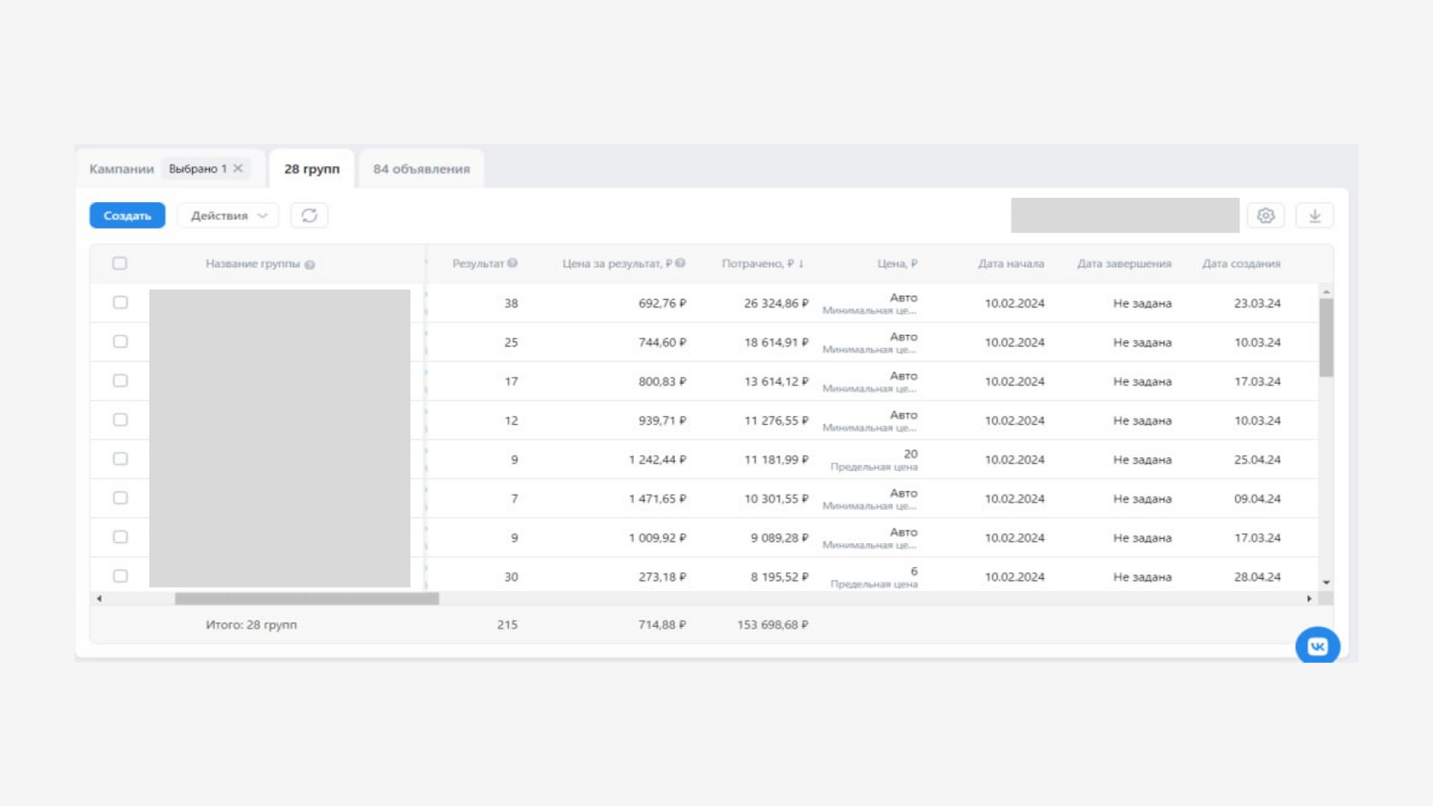The image size is (1433, 806).
Task: Check the row with 11 276,55 ₽ spent
Action: pyautogui.click(x=120, y=420)
